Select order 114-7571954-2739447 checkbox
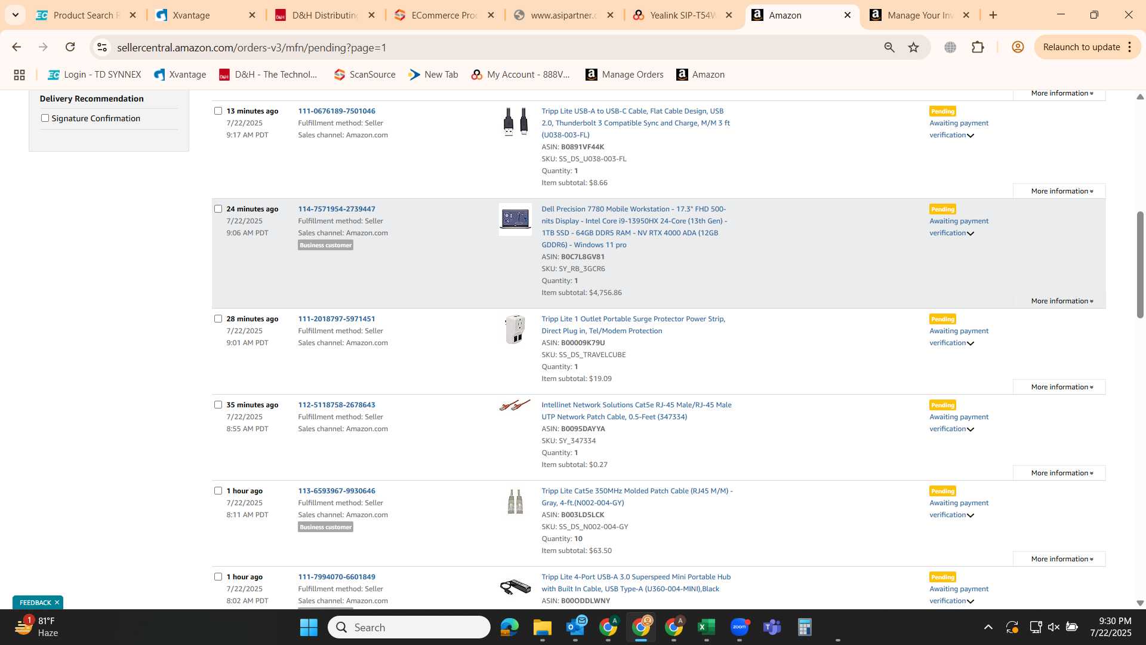Viewport: 1146px width, 645px height. 218,209
